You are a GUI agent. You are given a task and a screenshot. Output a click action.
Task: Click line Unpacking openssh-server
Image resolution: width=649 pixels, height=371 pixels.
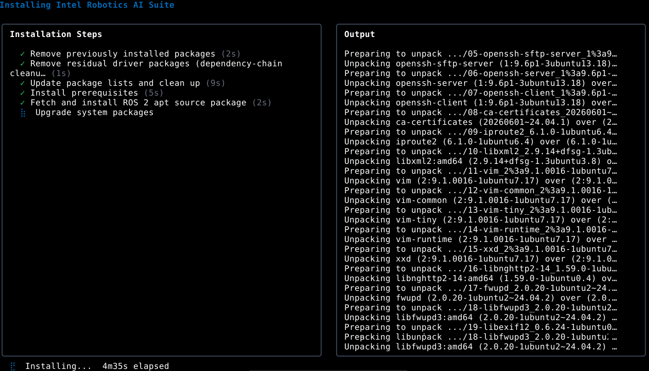point(481,83)
